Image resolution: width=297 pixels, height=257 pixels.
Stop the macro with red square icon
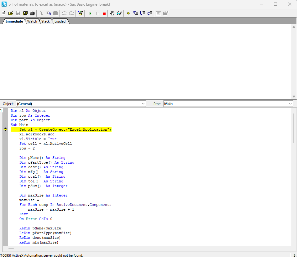104,13
